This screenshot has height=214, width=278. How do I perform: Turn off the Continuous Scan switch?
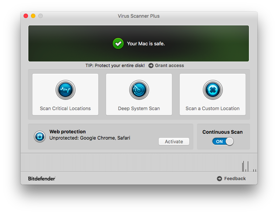tap(223, 141)
